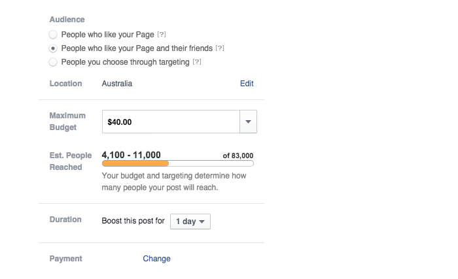The width and height of the screenshot is (458, 279).
Task: Click the Australia location text
Action: click(x=117, y=84)
